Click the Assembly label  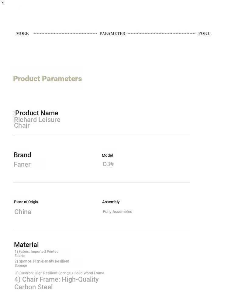point(111,202)
